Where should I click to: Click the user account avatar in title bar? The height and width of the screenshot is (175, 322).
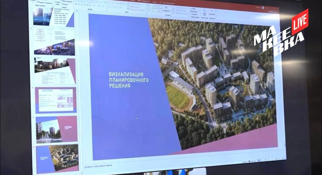(x=263, y=8)
